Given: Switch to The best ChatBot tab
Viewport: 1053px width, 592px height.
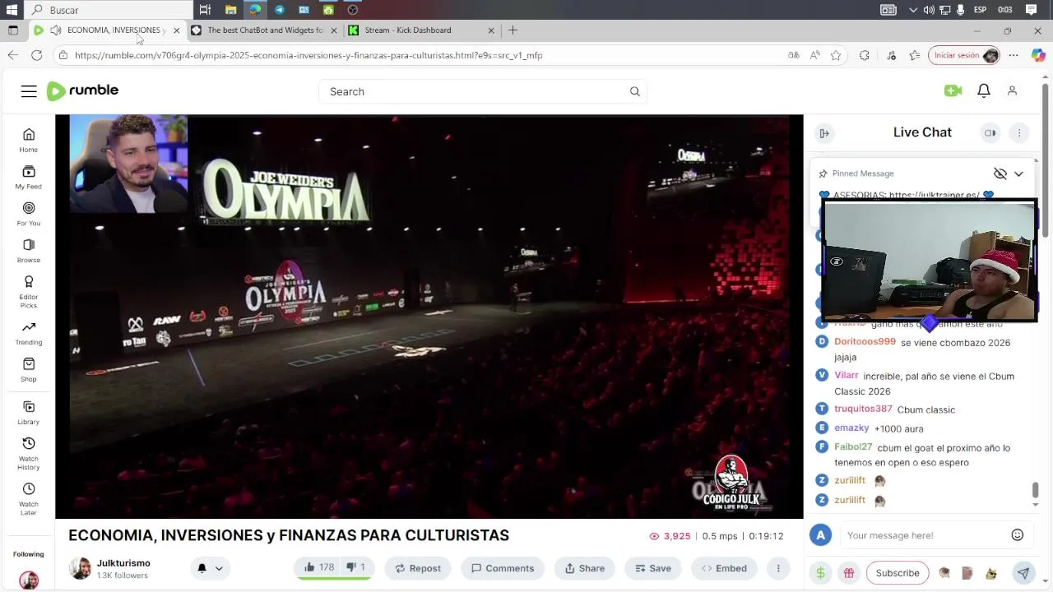Looking at the screenshot, I should 265,30.
